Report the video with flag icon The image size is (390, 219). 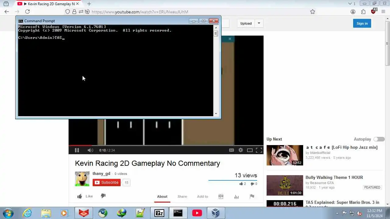click(252, 196)
